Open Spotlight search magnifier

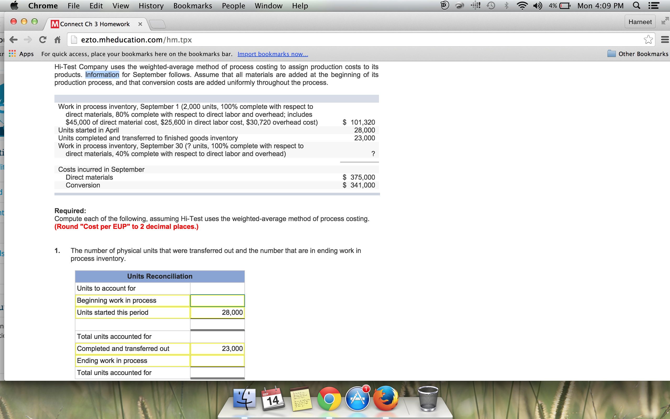pyautogui.click(x=636, y=6)
